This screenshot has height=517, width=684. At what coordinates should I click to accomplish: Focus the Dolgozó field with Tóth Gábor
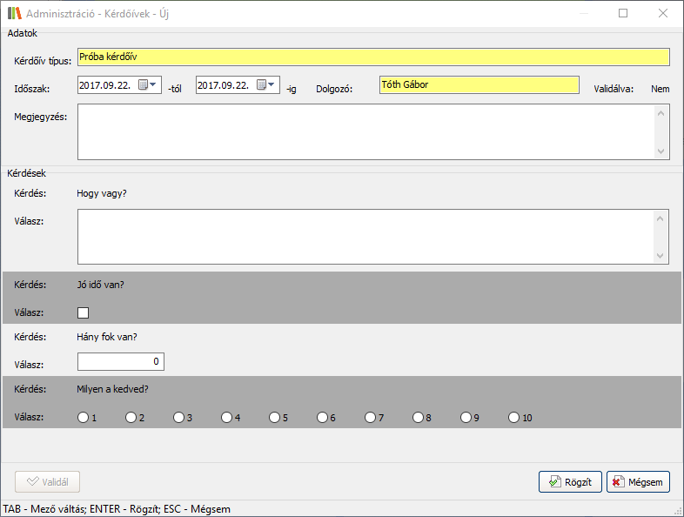pyautogui.click(x=479, y=85)
